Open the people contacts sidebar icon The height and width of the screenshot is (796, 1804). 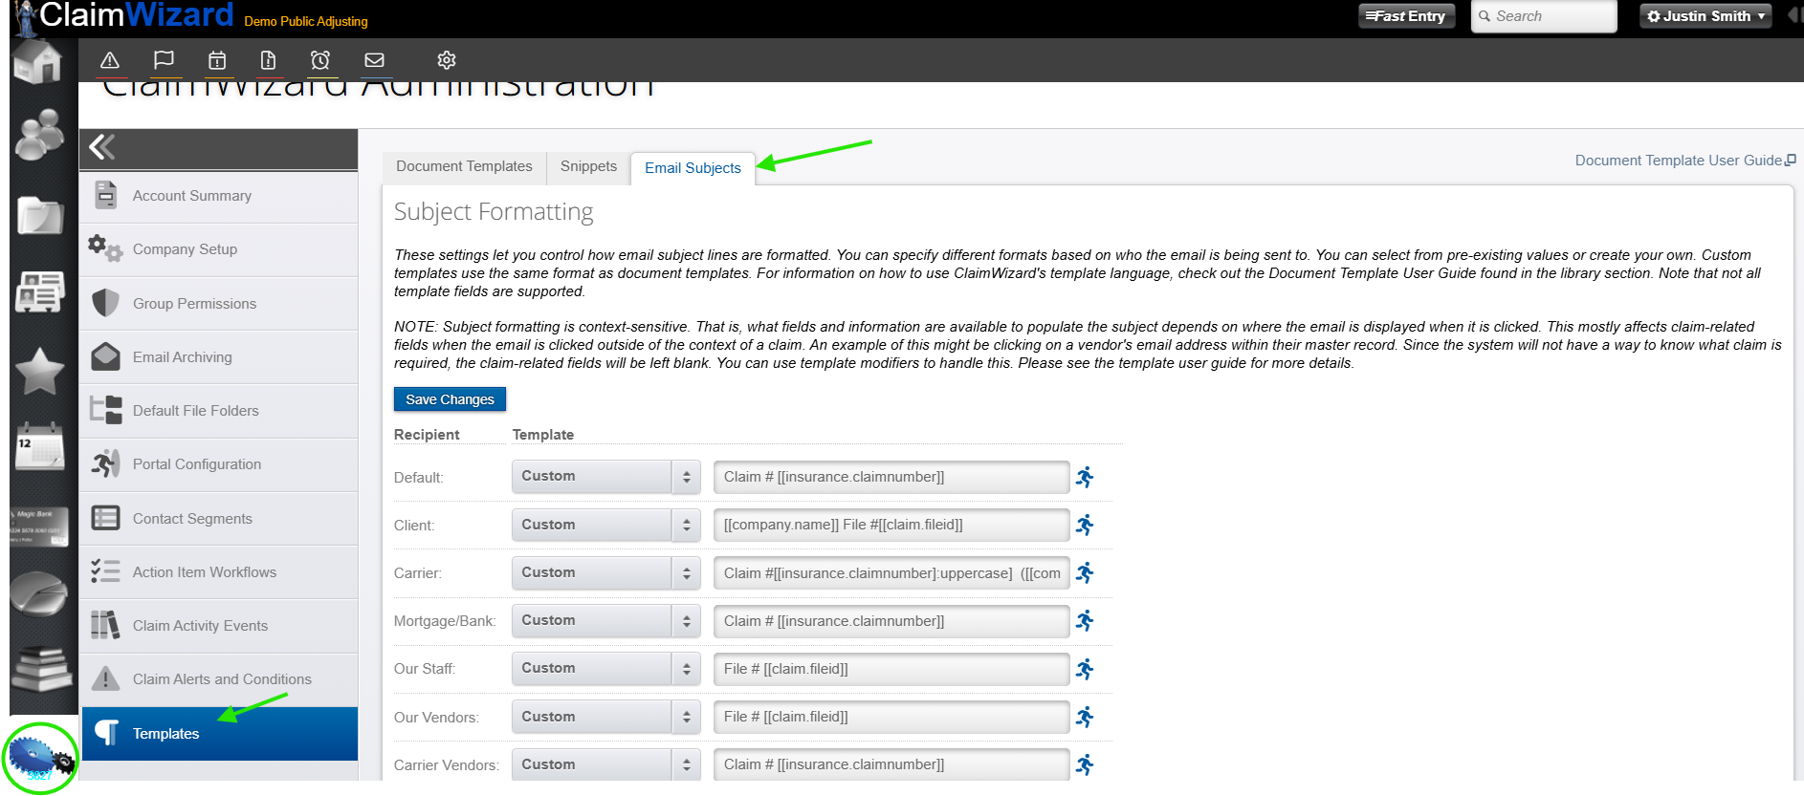39,134
